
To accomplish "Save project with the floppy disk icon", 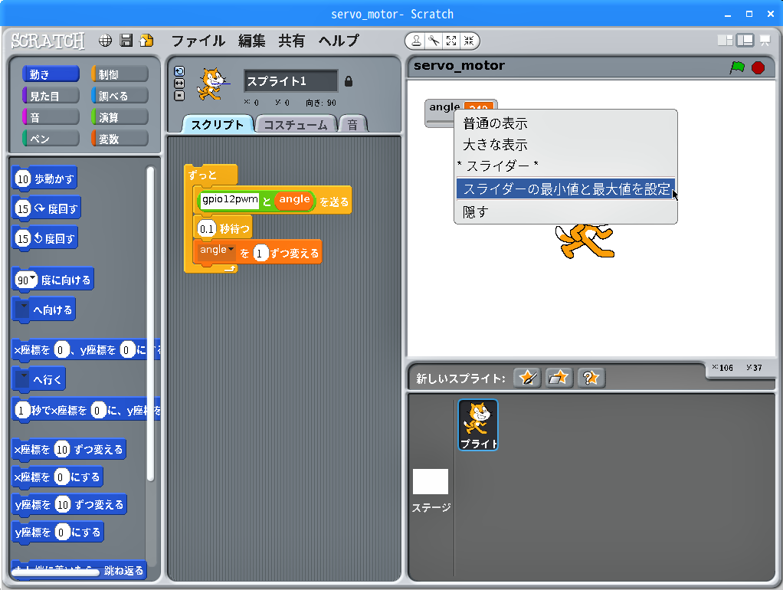I will pyautogui.click(x=126, y=41).
